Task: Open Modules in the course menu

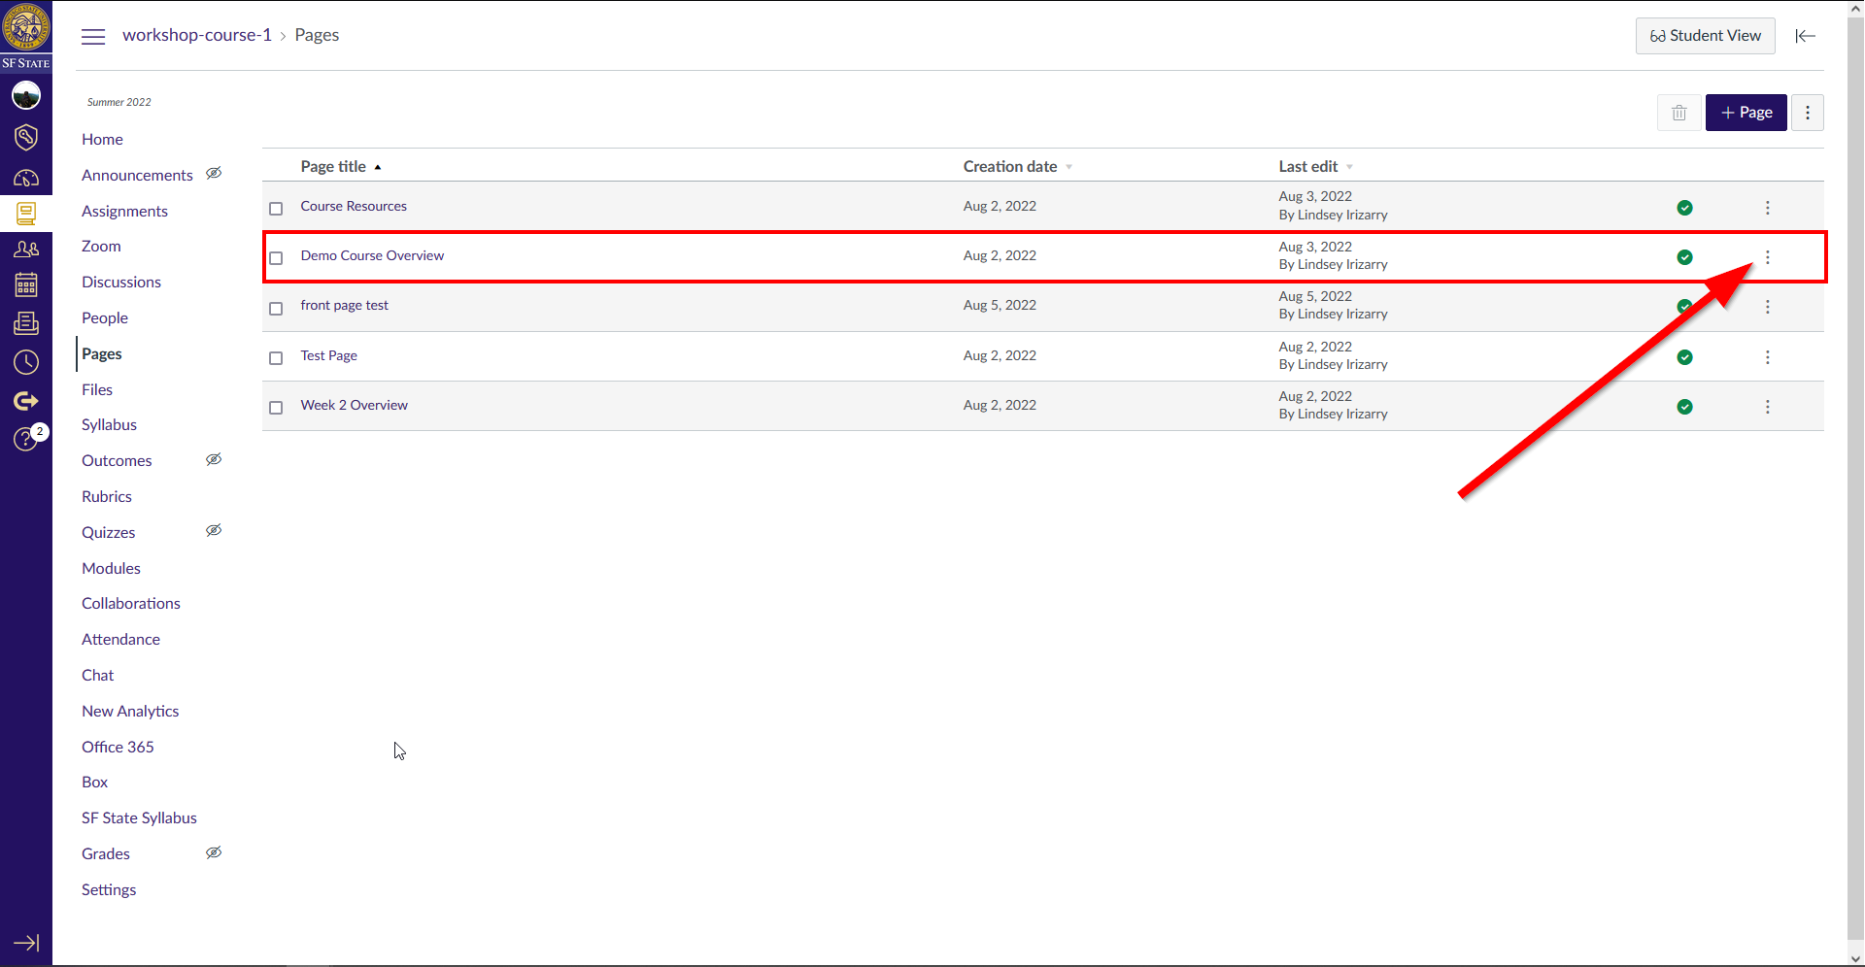Action: (111, 569)
